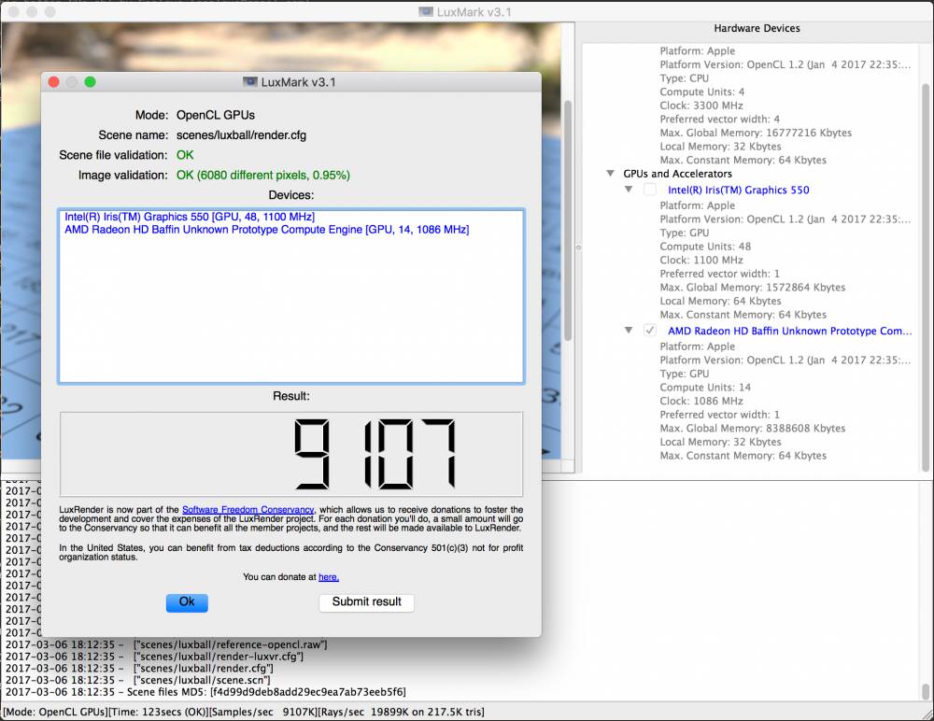Uncheck the AMD Radeon HD Baffin checkbox
This screenshot has height=721, width=934.
tap(650, 330)
